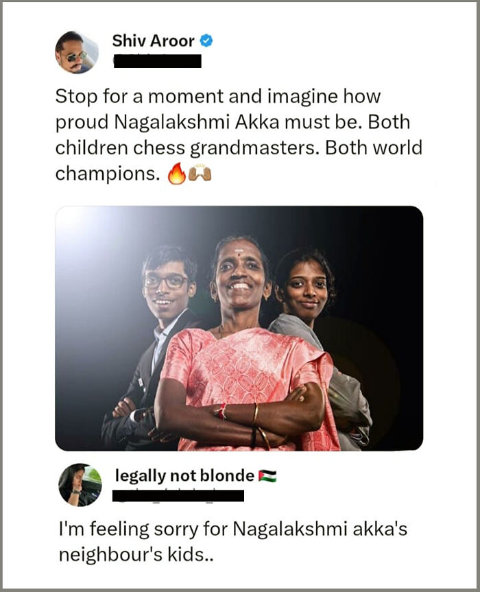This screenshot has width=480, height=592.
Task: Click Shiv Aroor's profile avatar
Action: tap(77, 51)
